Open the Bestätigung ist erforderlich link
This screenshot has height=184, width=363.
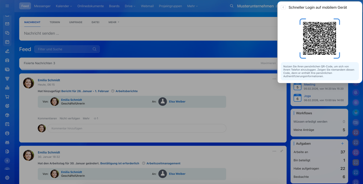coord(120,163)
